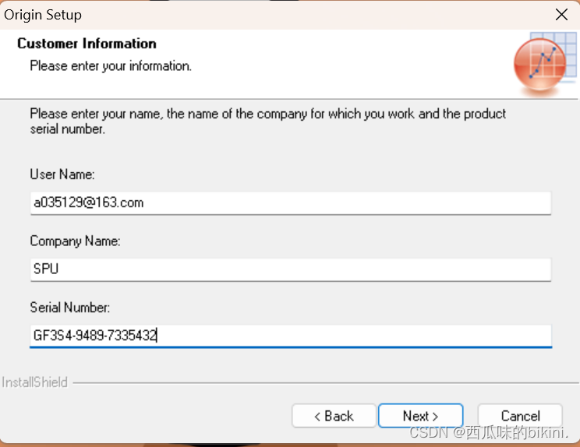Click the Origin graph logo icon
The height and width of the screenshot is (447, 580).
point(545,64)
